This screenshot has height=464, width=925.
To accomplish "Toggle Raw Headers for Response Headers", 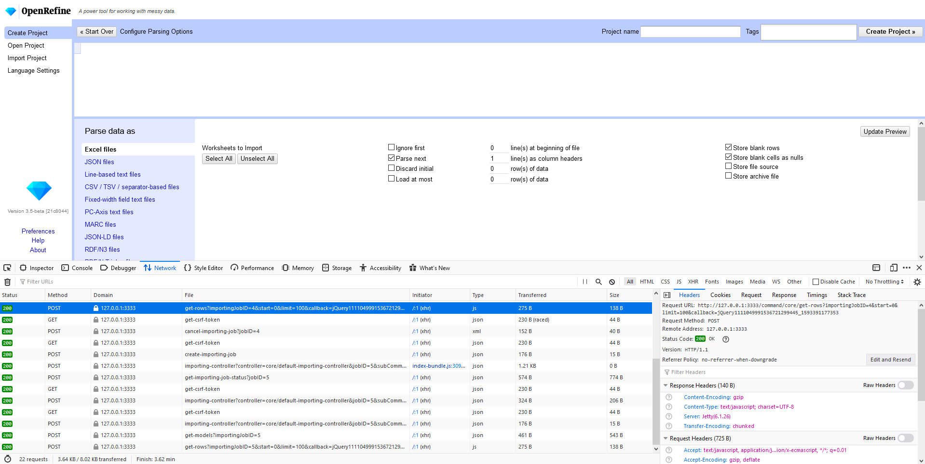I will (x=906, y=385).
